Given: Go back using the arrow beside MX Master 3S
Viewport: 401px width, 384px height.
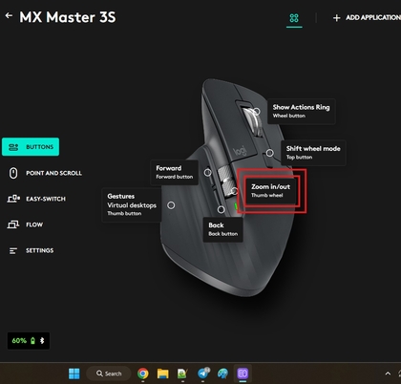Looking at the screenshot, I should 9,15.
